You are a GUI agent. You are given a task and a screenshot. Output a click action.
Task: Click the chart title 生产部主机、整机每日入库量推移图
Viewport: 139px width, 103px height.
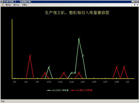(x=77, y=13)
